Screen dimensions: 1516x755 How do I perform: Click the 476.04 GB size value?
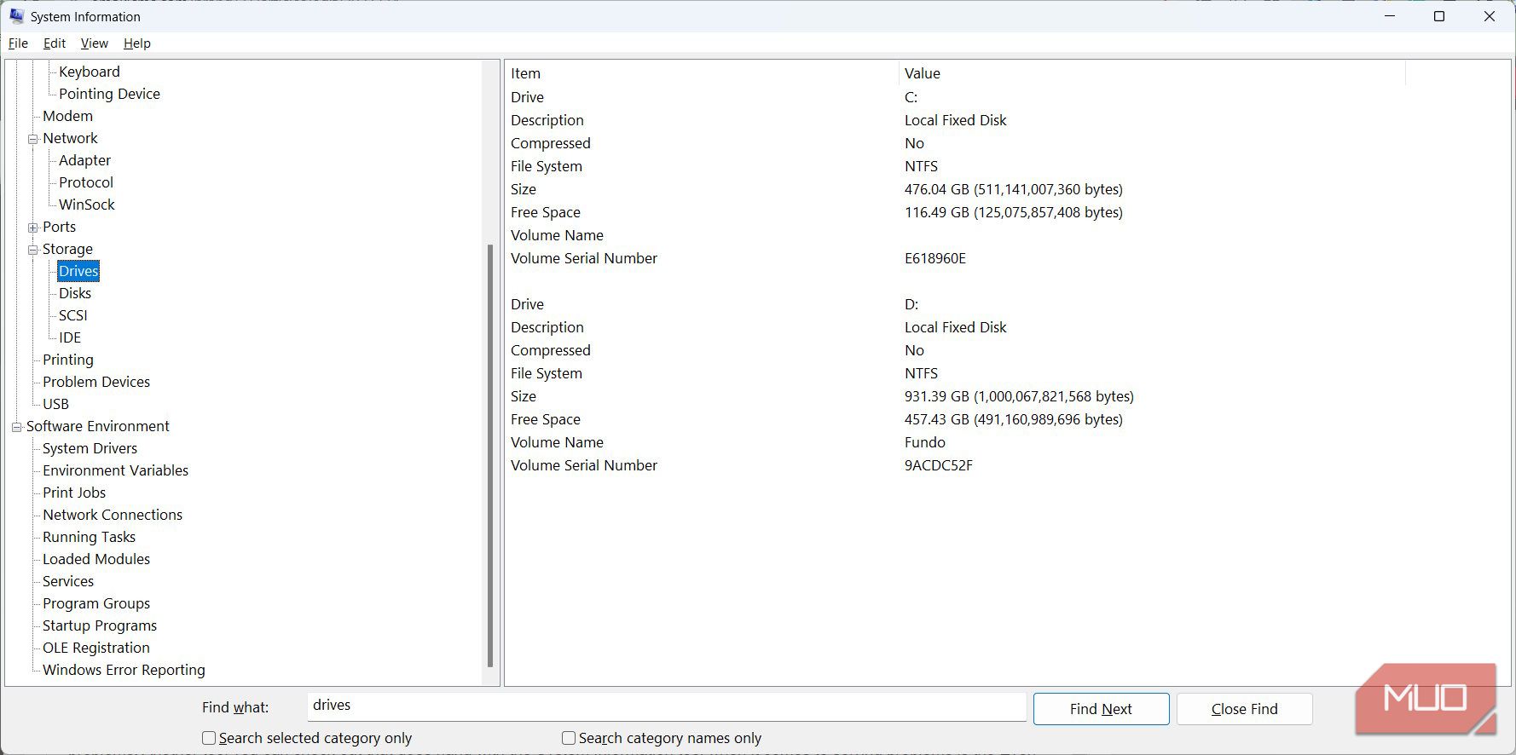pyautogui.click(x=1013, y=189)
